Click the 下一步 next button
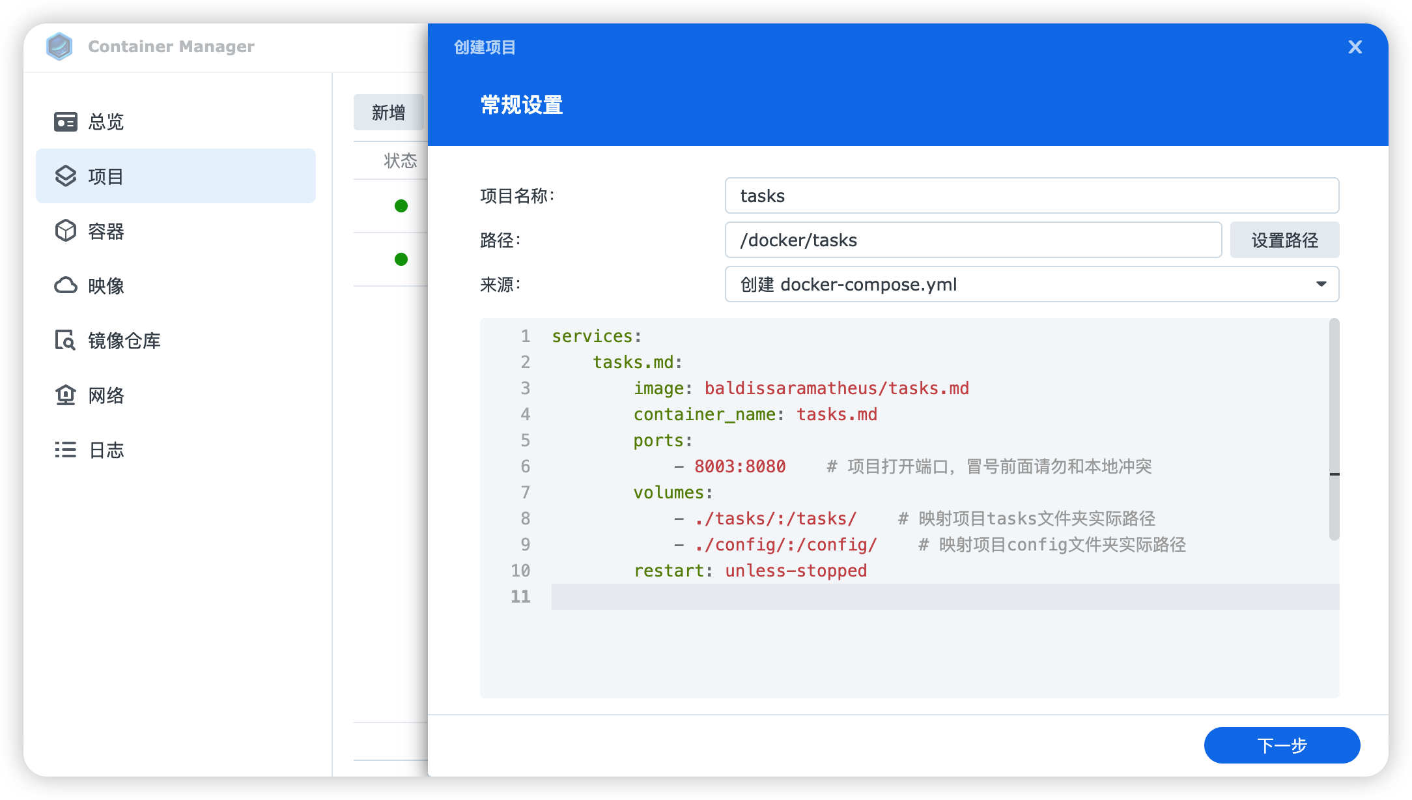This screenshot has height=800, width=1412. (1281, 745)
